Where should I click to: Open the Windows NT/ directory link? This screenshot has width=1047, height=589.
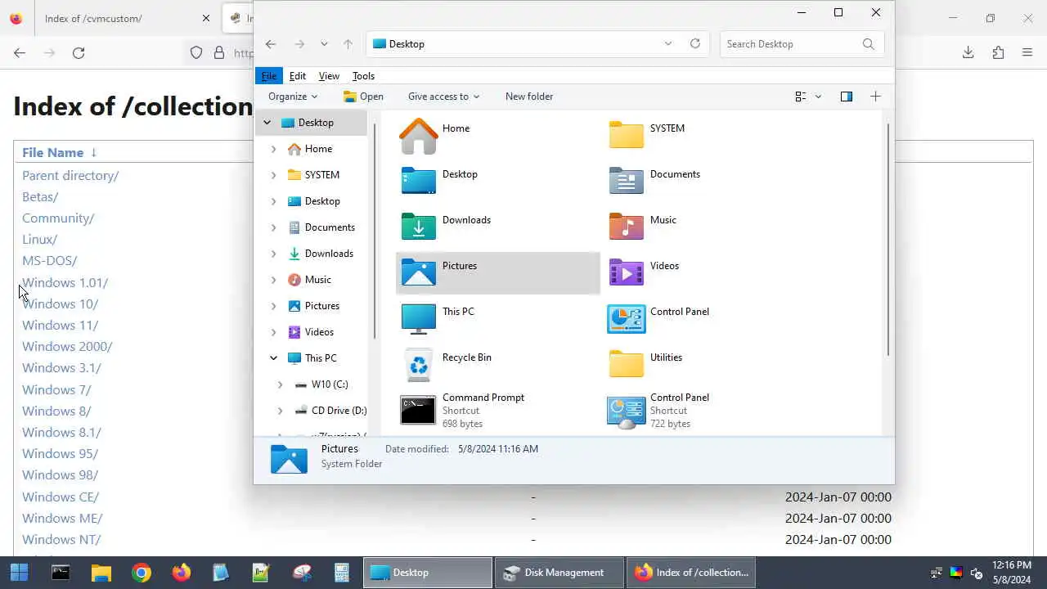pos(61,539)
